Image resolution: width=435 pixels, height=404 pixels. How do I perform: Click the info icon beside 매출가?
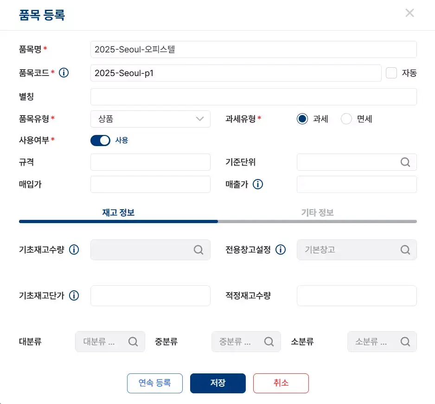pos(258,184)
